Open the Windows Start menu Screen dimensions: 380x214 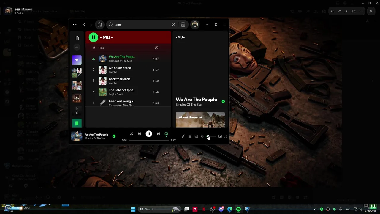133,209
